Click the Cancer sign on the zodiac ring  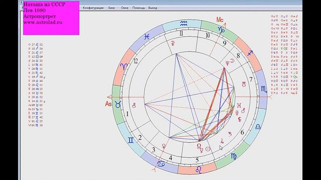coord(161,163)
